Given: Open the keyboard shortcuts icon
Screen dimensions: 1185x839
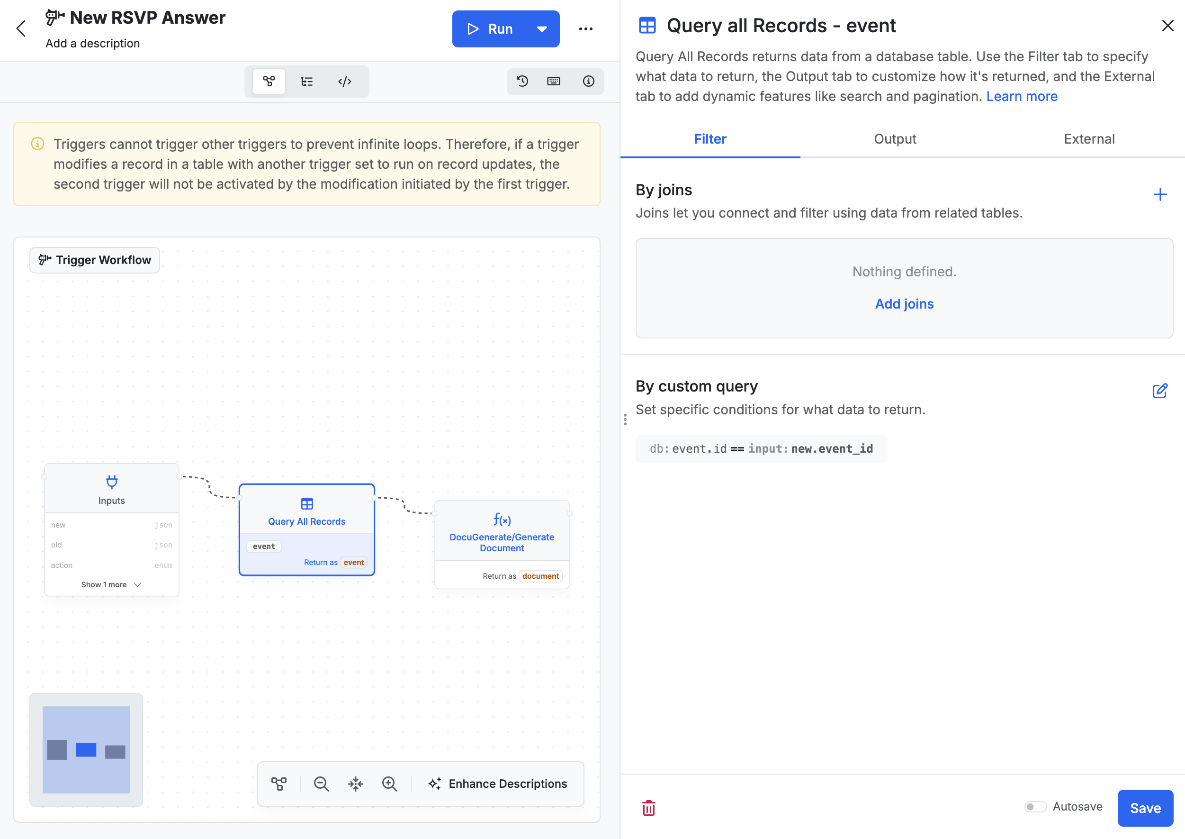Looking at the screenshot, I should (553, 81).
